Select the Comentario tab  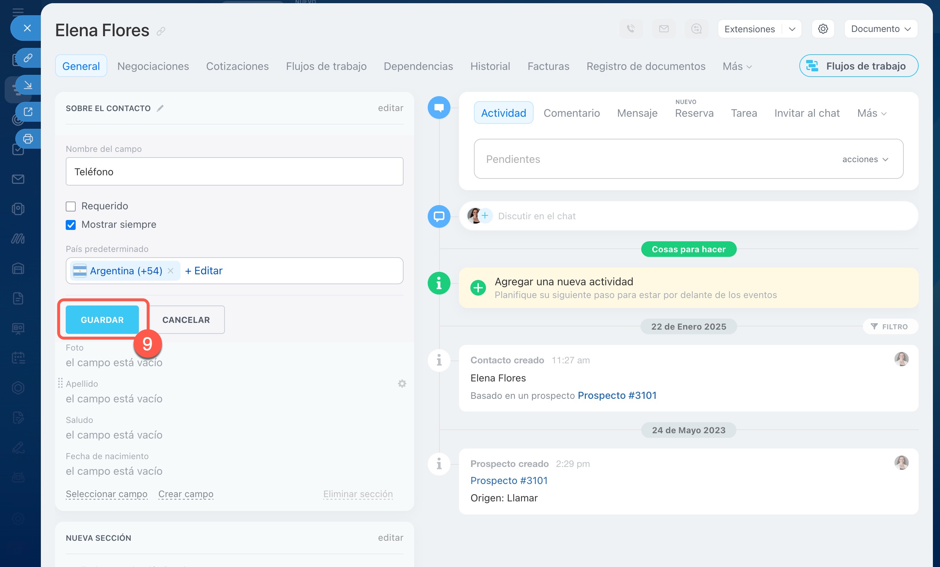pyautogui.click(x=571, y=113)
